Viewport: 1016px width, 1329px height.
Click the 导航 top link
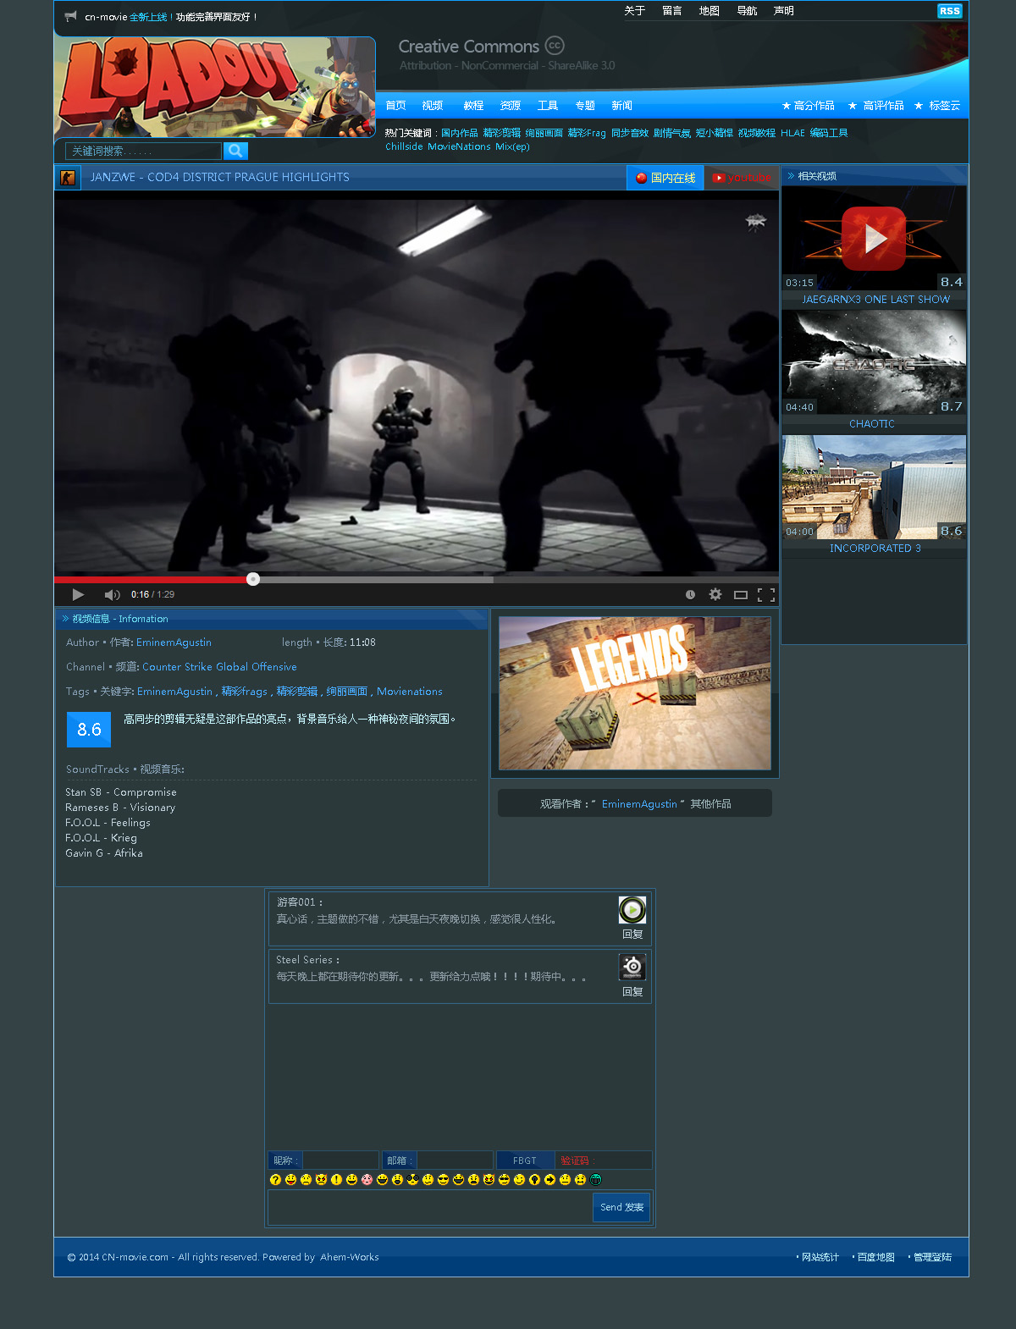click(x=747, y=11)
